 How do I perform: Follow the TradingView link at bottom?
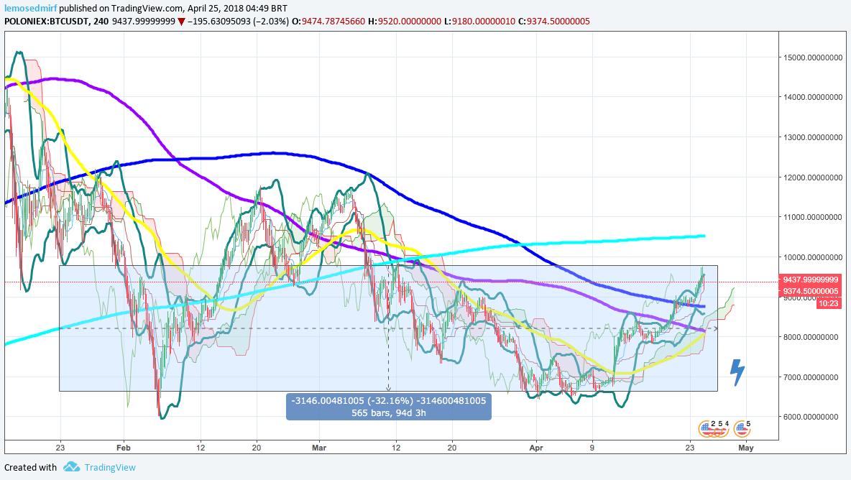click(x=110, y=468)
